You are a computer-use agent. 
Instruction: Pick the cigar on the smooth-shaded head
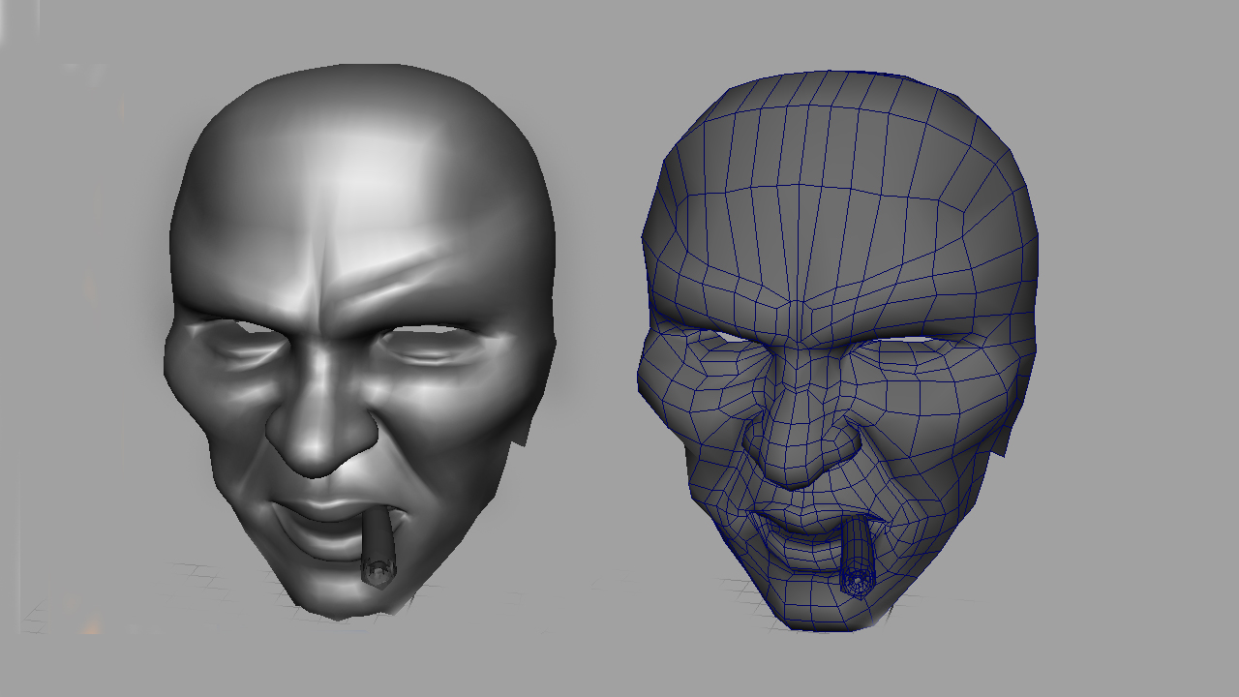(377, 550)
